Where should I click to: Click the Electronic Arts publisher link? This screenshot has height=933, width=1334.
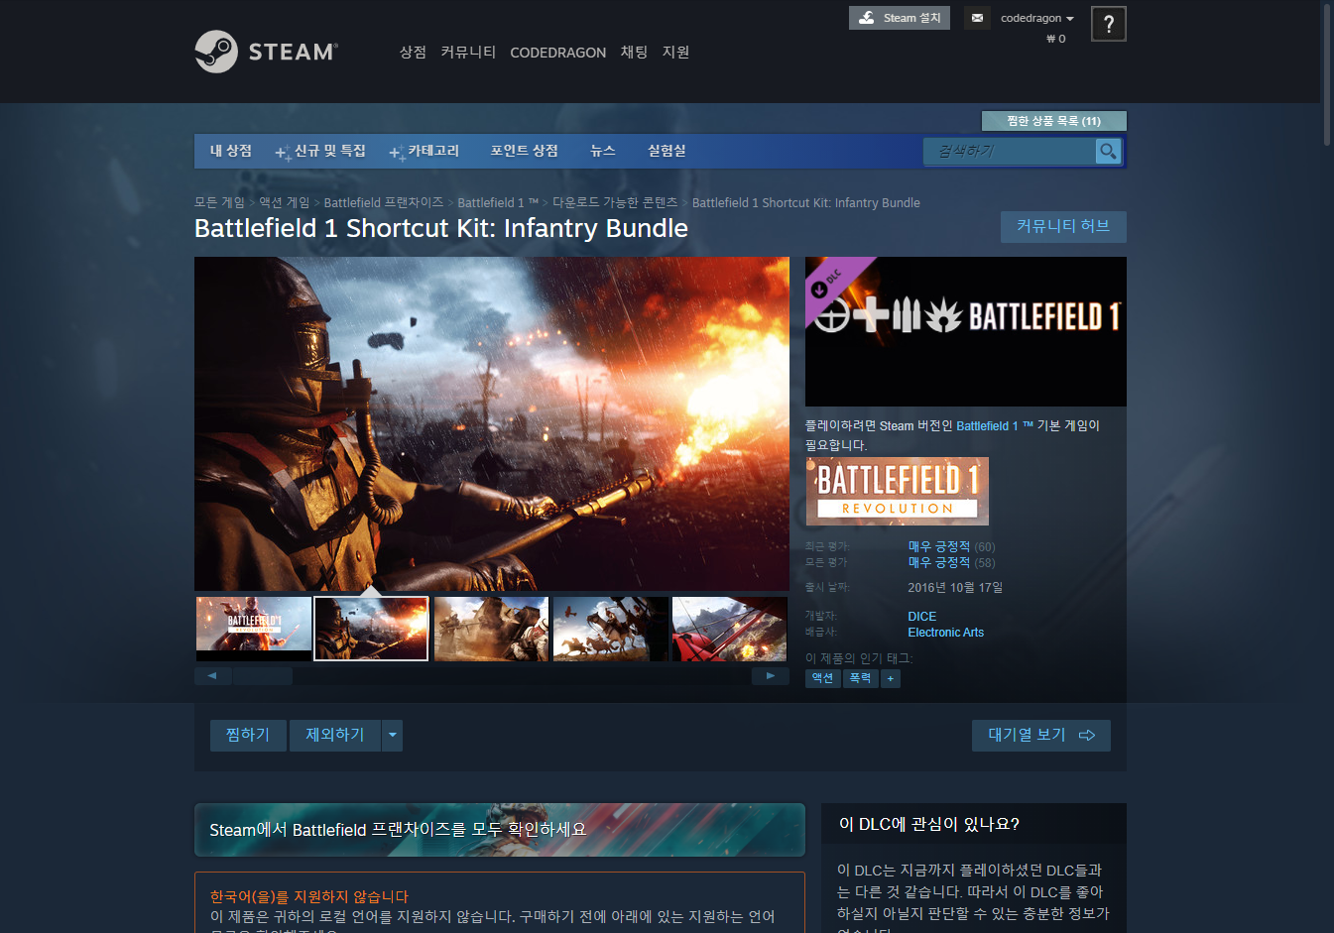[946, 633]
